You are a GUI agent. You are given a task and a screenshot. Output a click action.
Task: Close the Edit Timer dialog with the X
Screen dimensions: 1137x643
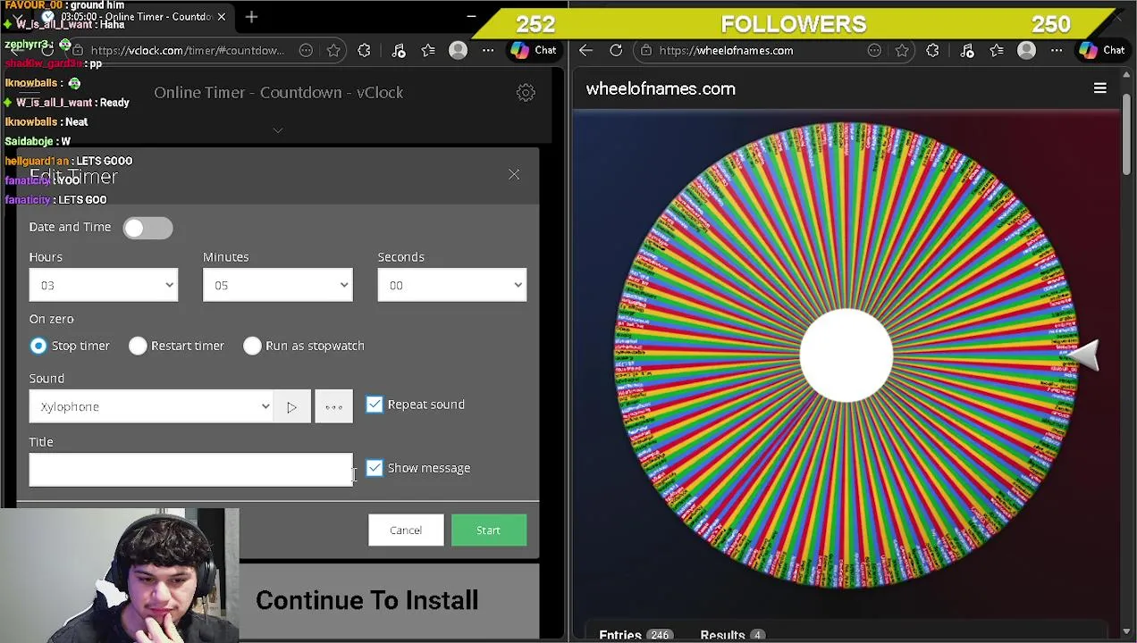(514, 174)
